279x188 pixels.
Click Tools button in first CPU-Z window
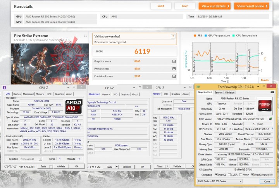coord(43,166)
